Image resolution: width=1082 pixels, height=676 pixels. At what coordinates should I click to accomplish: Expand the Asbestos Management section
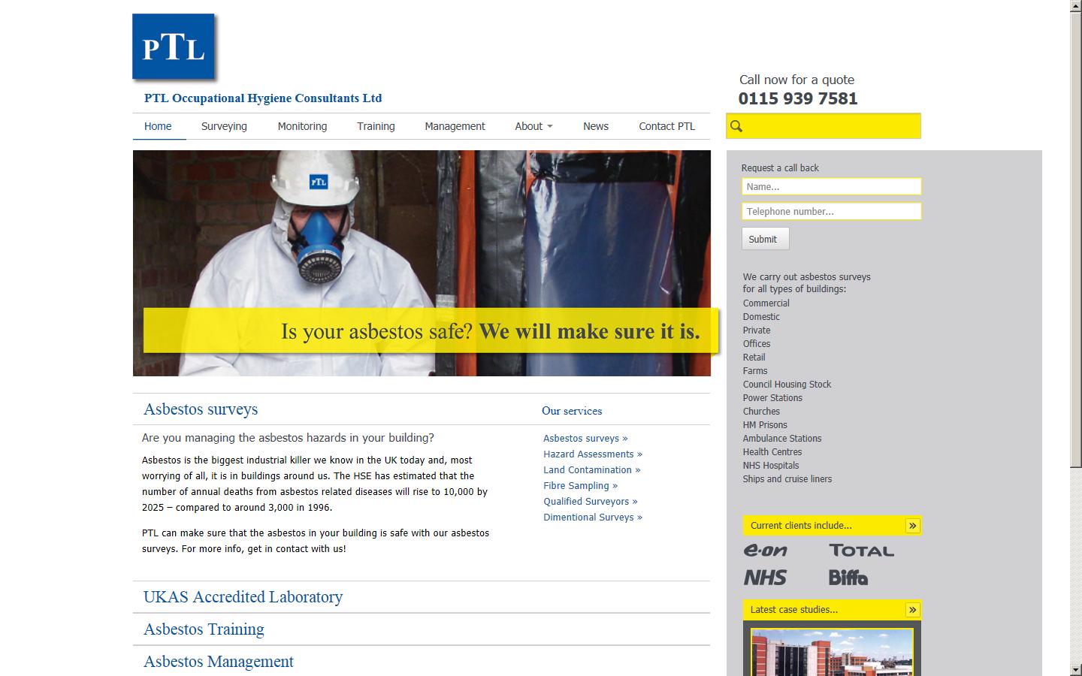point(218,662)
